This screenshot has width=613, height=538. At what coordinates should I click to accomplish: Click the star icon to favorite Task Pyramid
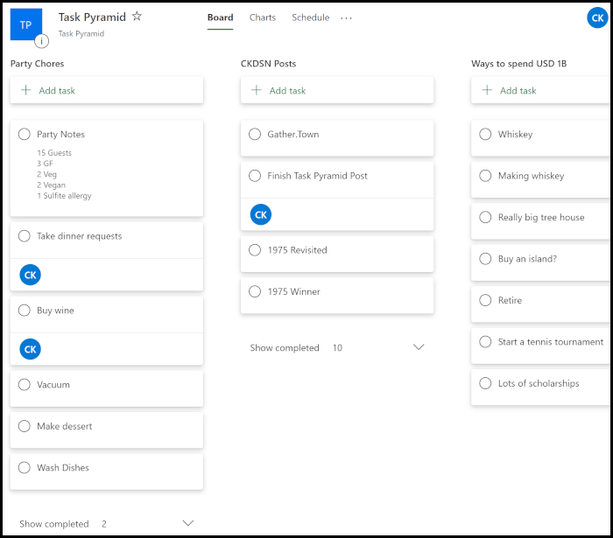137,17
